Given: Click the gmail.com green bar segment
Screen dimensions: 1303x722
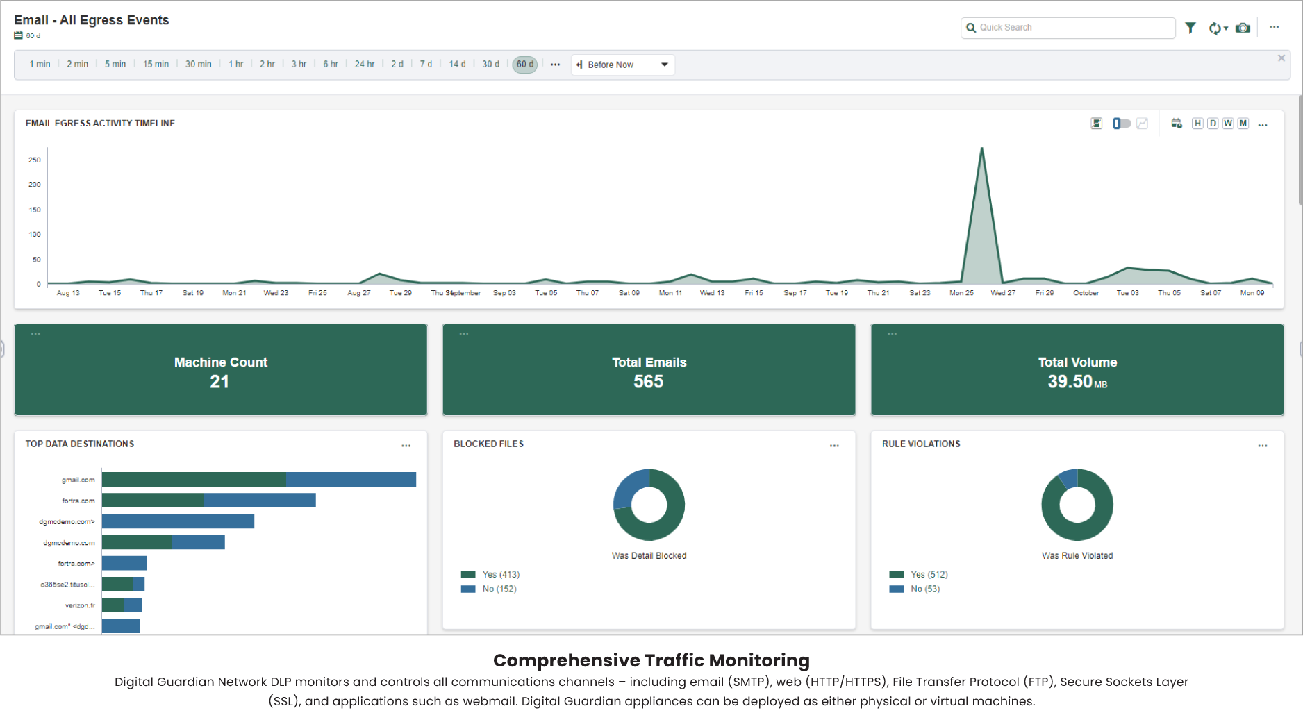Looking at the screenshot, I should (194, 480).
